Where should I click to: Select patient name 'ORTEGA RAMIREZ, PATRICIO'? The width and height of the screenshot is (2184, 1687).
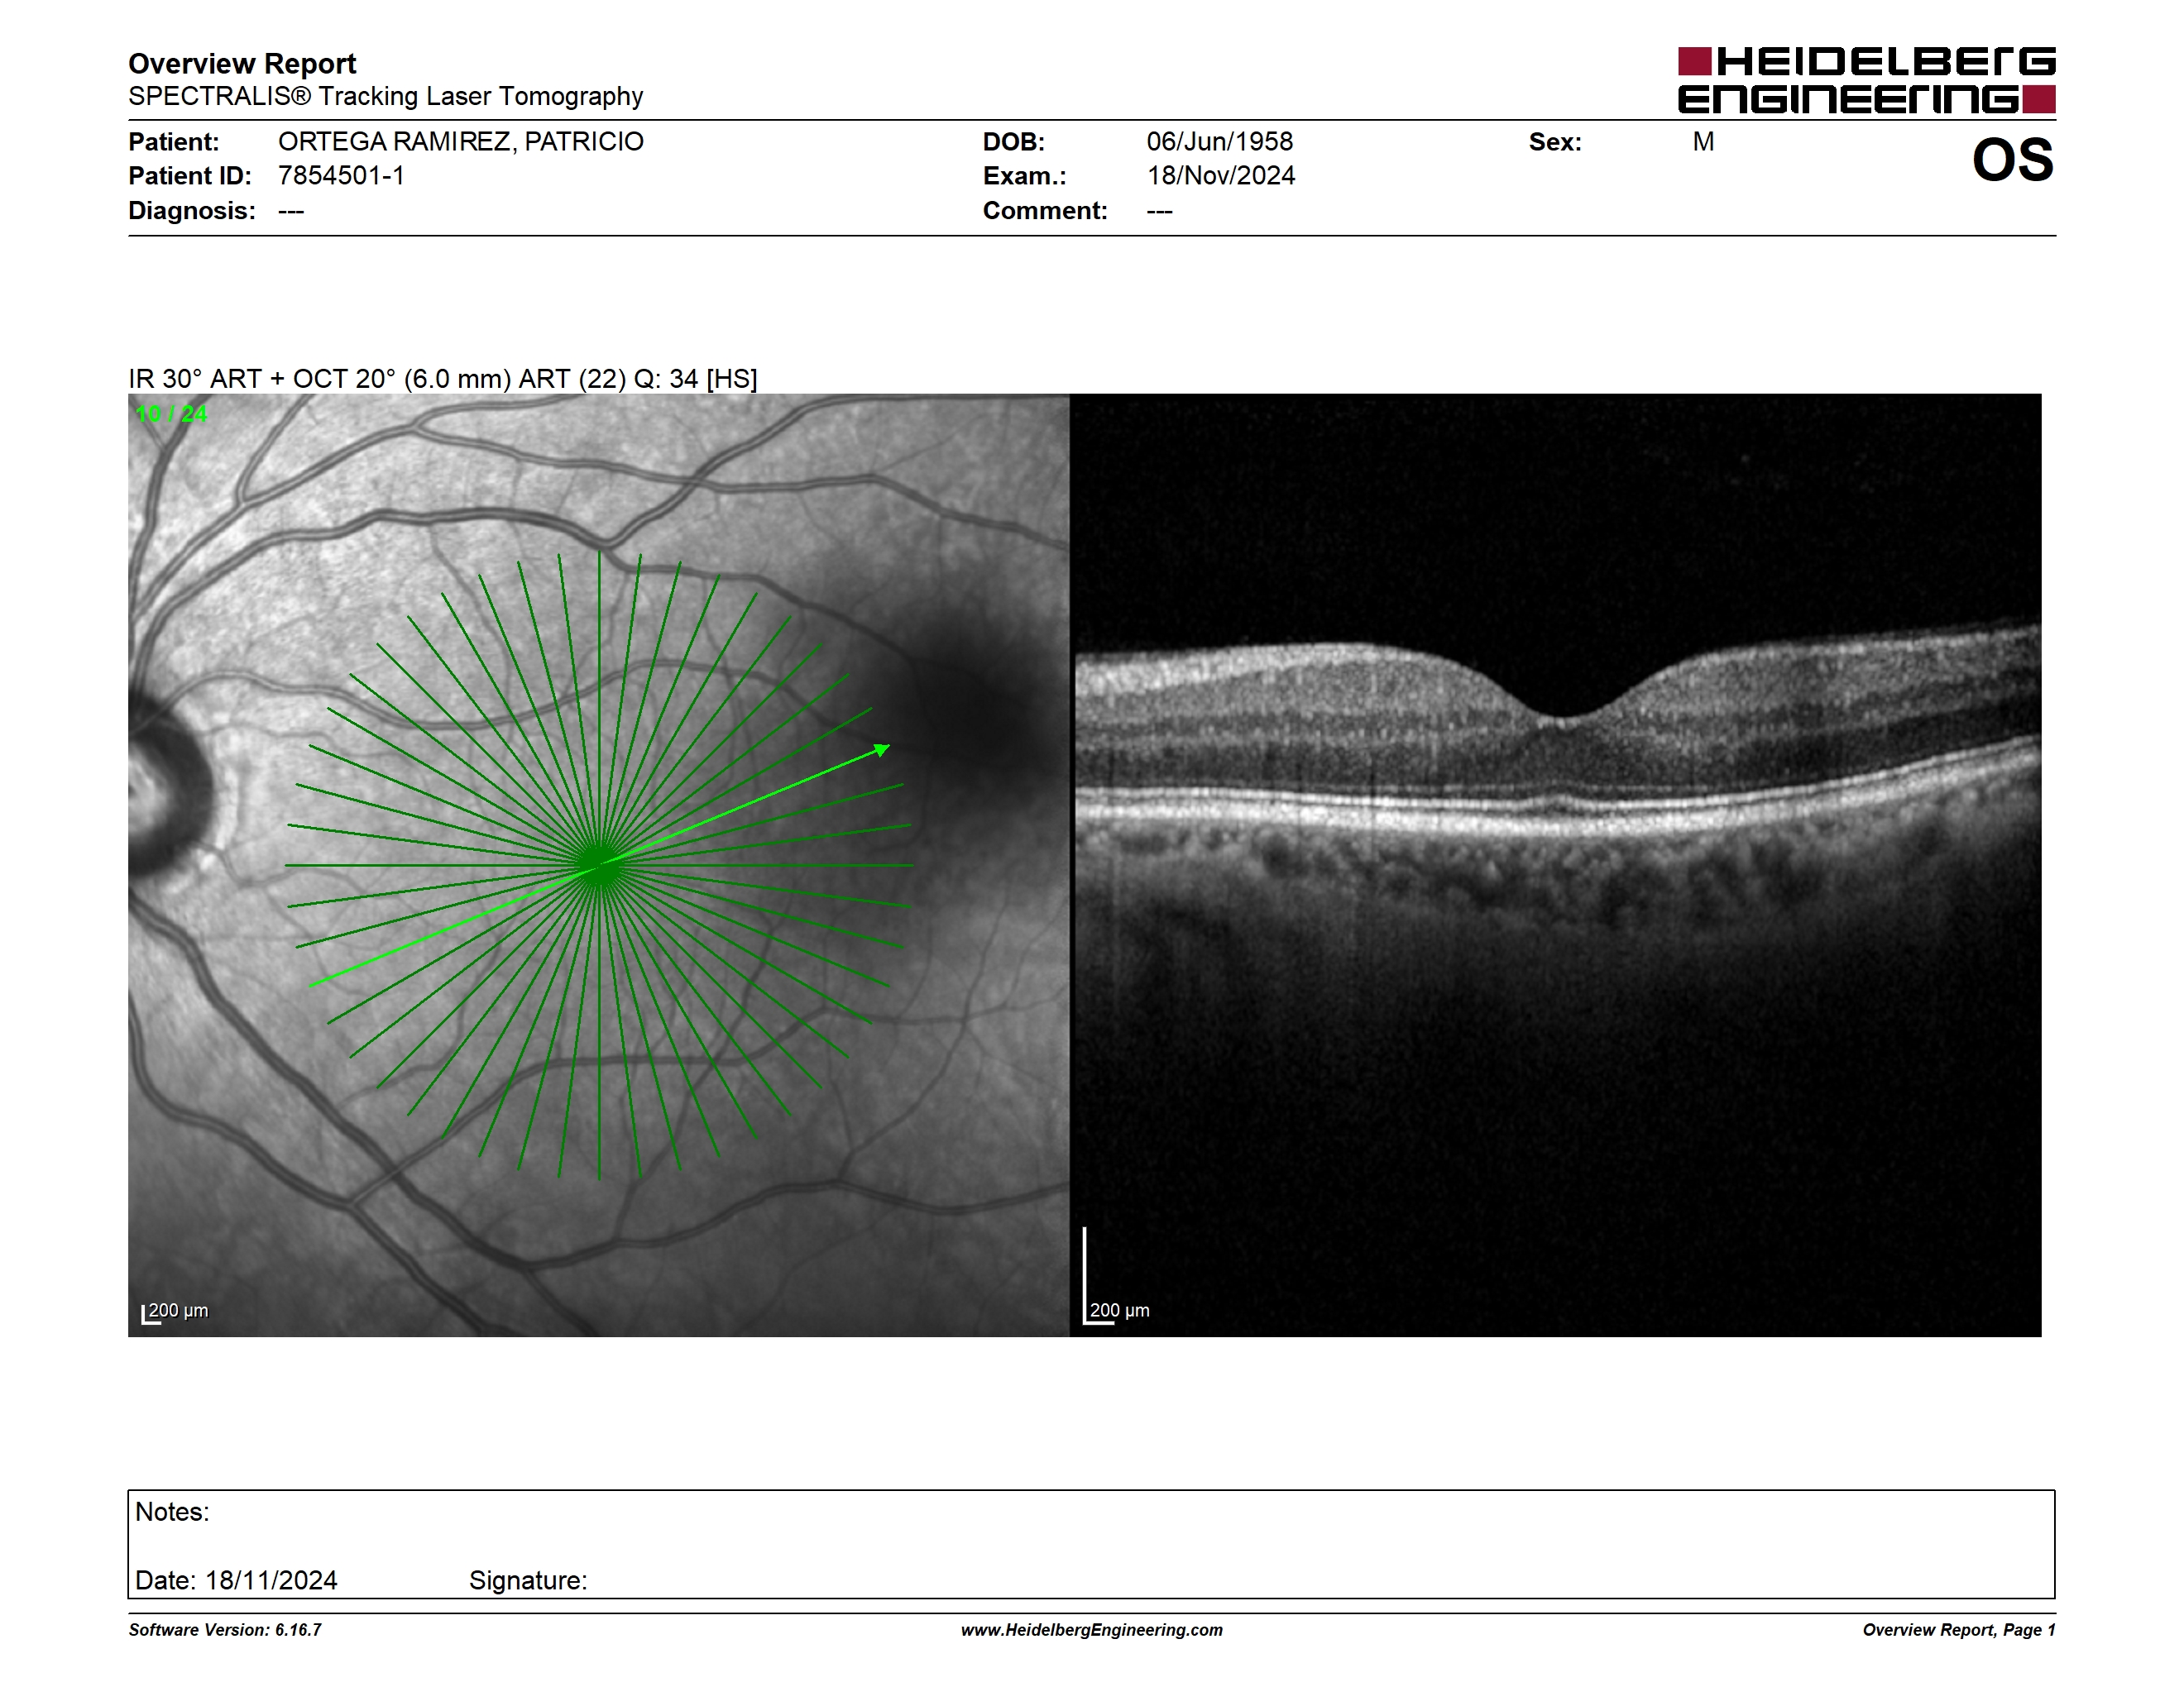tap(461, 142)
